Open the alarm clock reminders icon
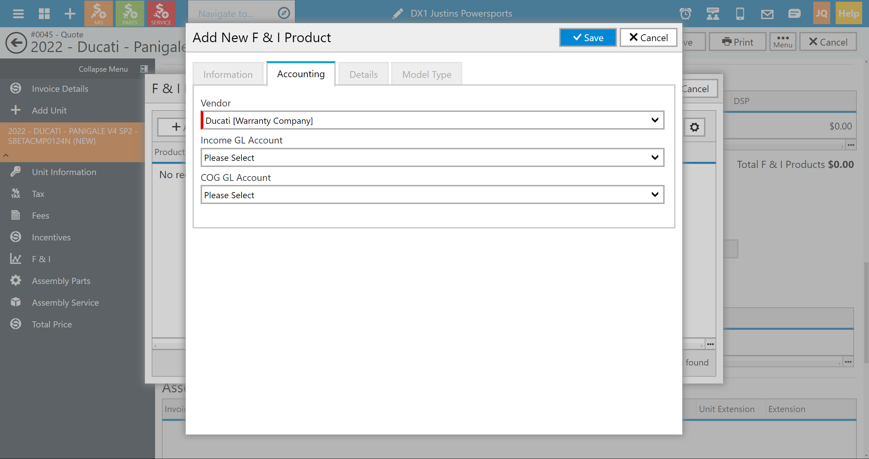The width and height of the screenshot is (869, 459). point(685,14)
